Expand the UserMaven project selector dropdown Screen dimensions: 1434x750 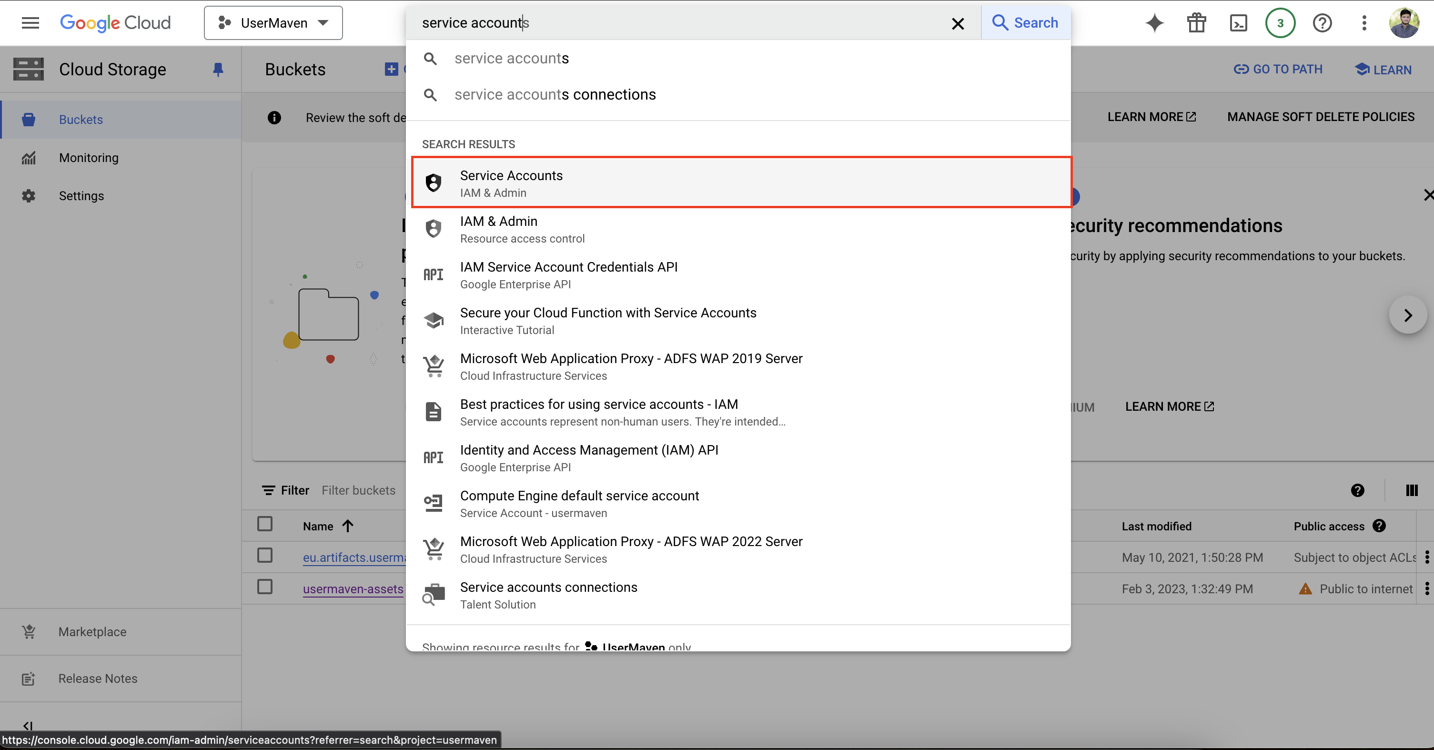[273, 23]
